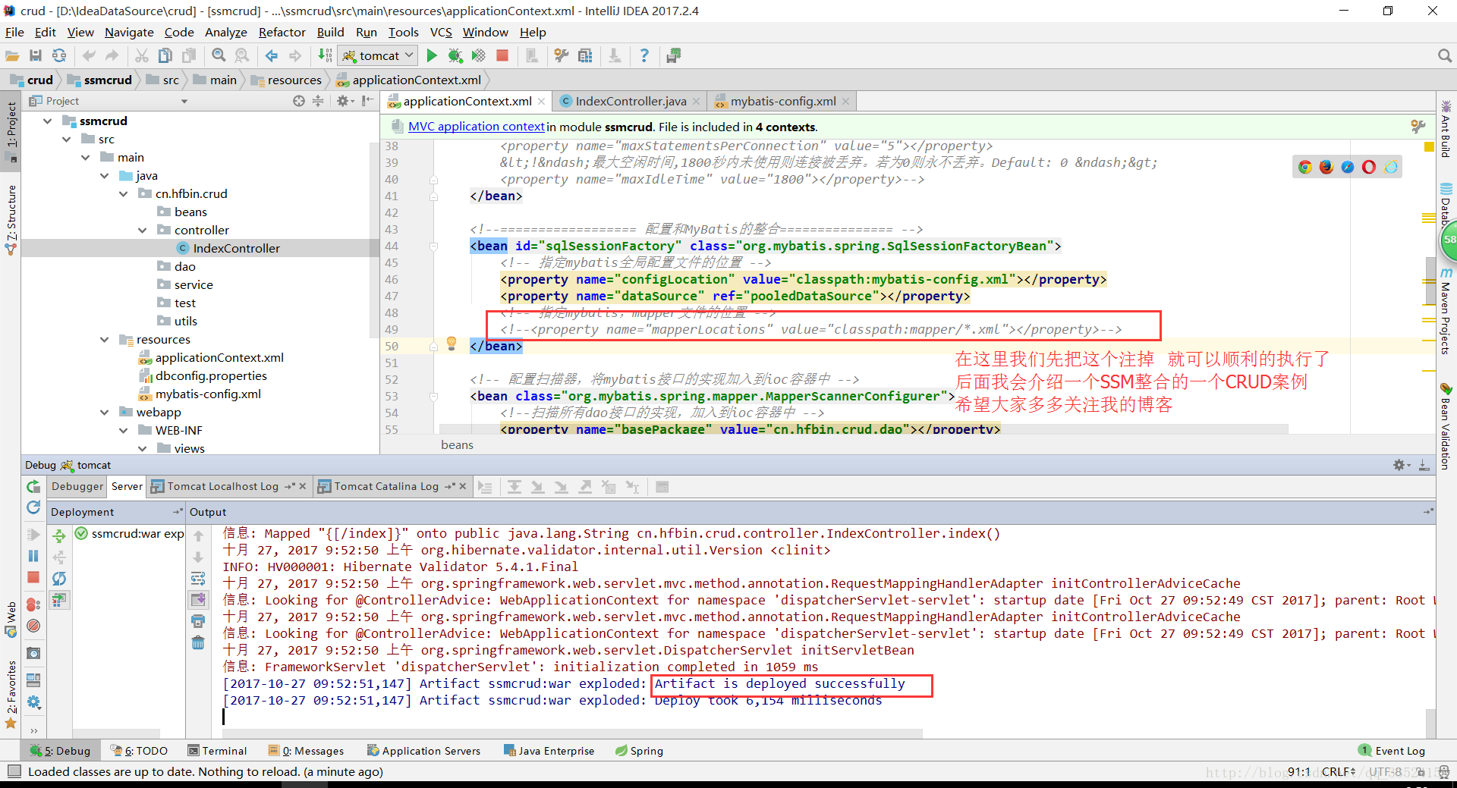Collapse the resources folder node

point(105,339)
